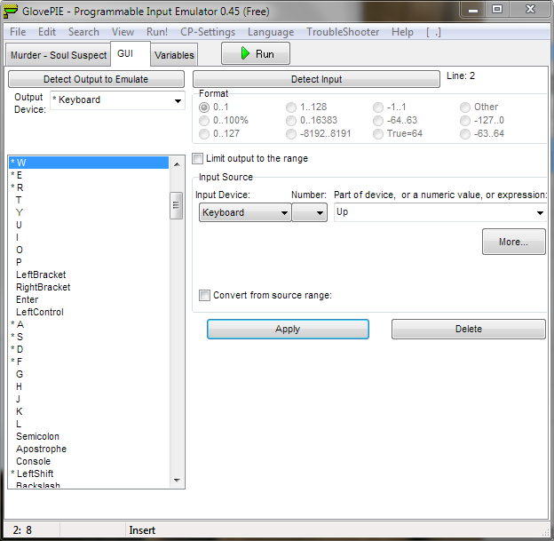This screenshot has width=554, height=541.
Task: Select Console in the key list
Action: [89, 461]
